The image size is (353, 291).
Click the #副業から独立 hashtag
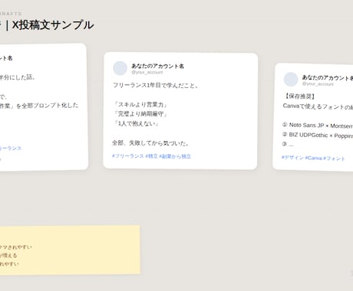pyautogui.click(x=175, y=156)
